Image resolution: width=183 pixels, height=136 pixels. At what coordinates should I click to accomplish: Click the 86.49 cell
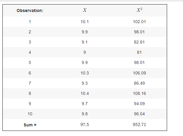coord(139,83)
